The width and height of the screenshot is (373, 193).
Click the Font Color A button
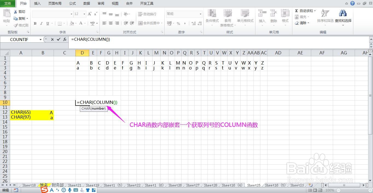click(81, 24)
